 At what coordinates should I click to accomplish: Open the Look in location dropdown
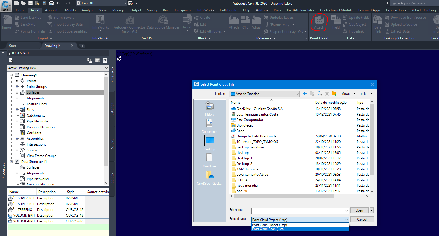(x=297, y=94)
